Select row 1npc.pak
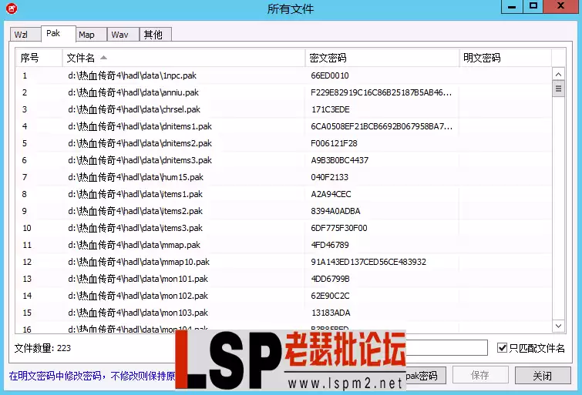Screen dimensions: 582x395 click(x=284, y=75)
